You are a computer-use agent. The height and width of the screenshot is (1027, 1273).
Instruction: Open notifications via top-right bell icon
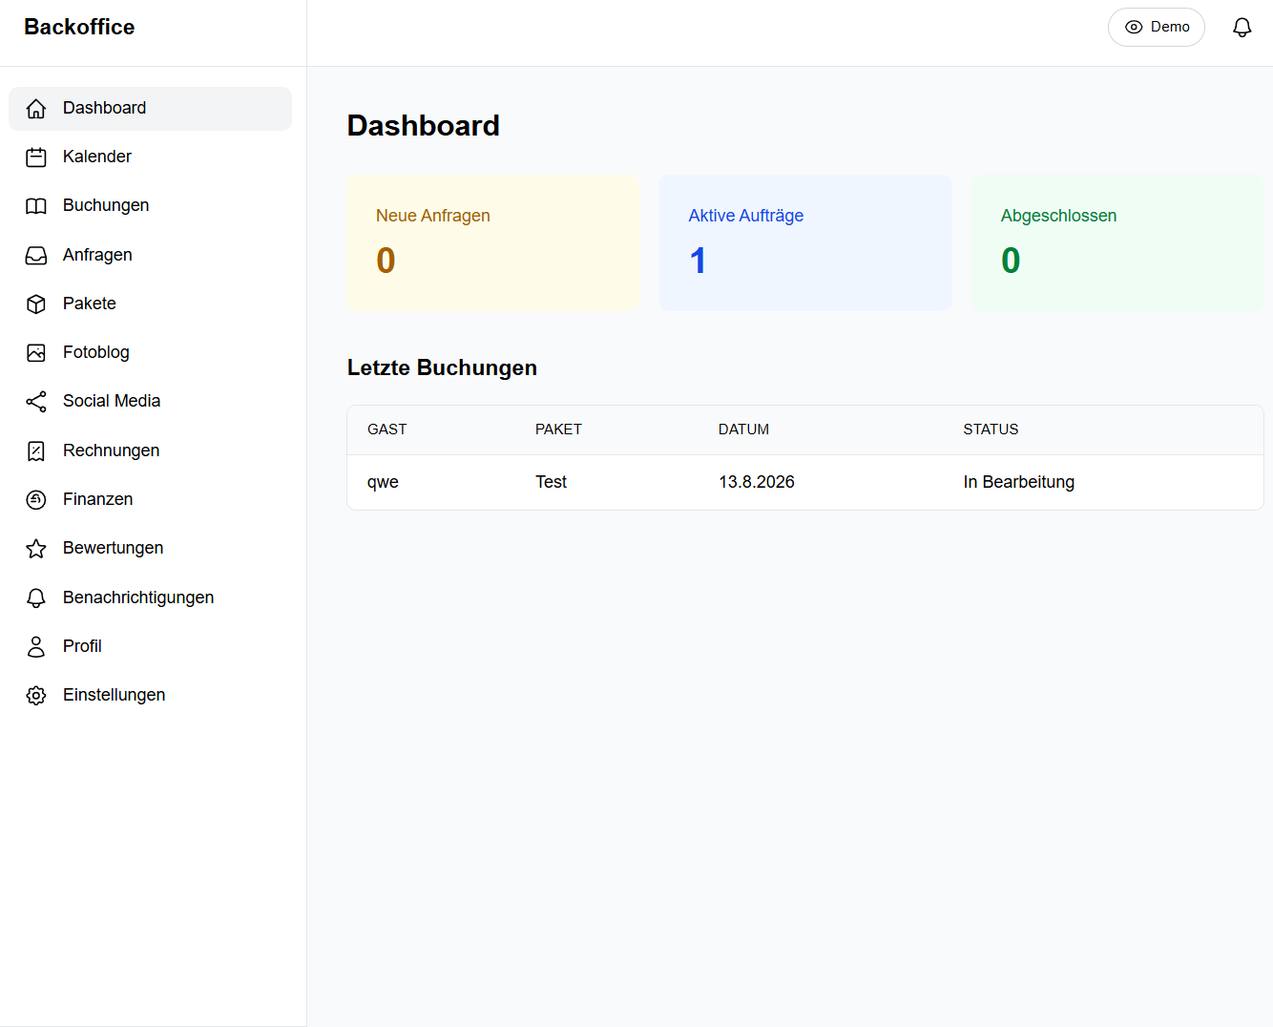click(1242, 28)
